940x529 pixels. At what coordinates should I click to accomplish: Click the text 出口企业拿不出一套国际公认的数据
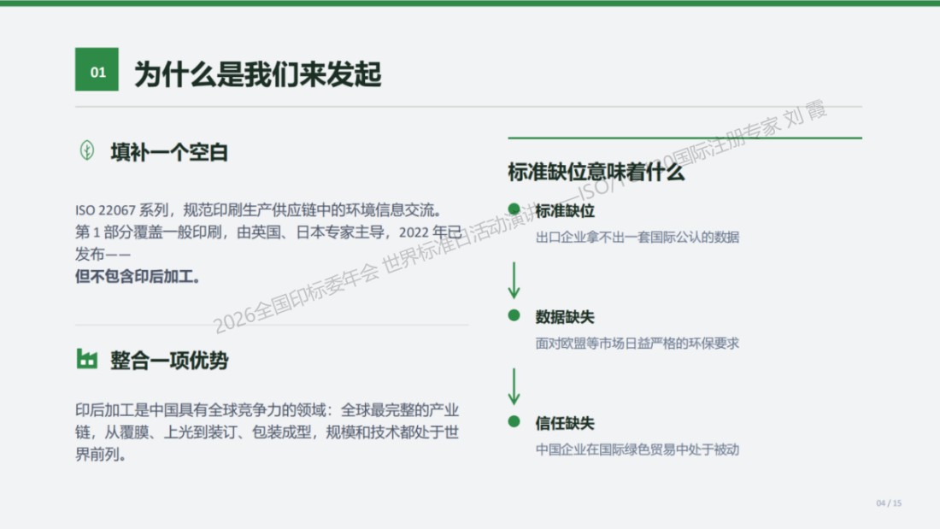click(x=637, y=238)
